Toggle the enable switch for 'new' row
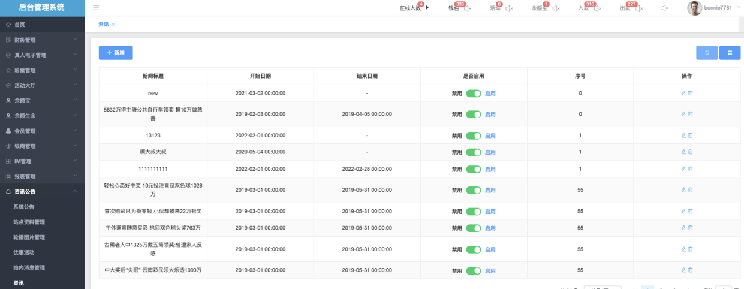The height and width of the screenshot is (289, 744). (x=474, y=94)
